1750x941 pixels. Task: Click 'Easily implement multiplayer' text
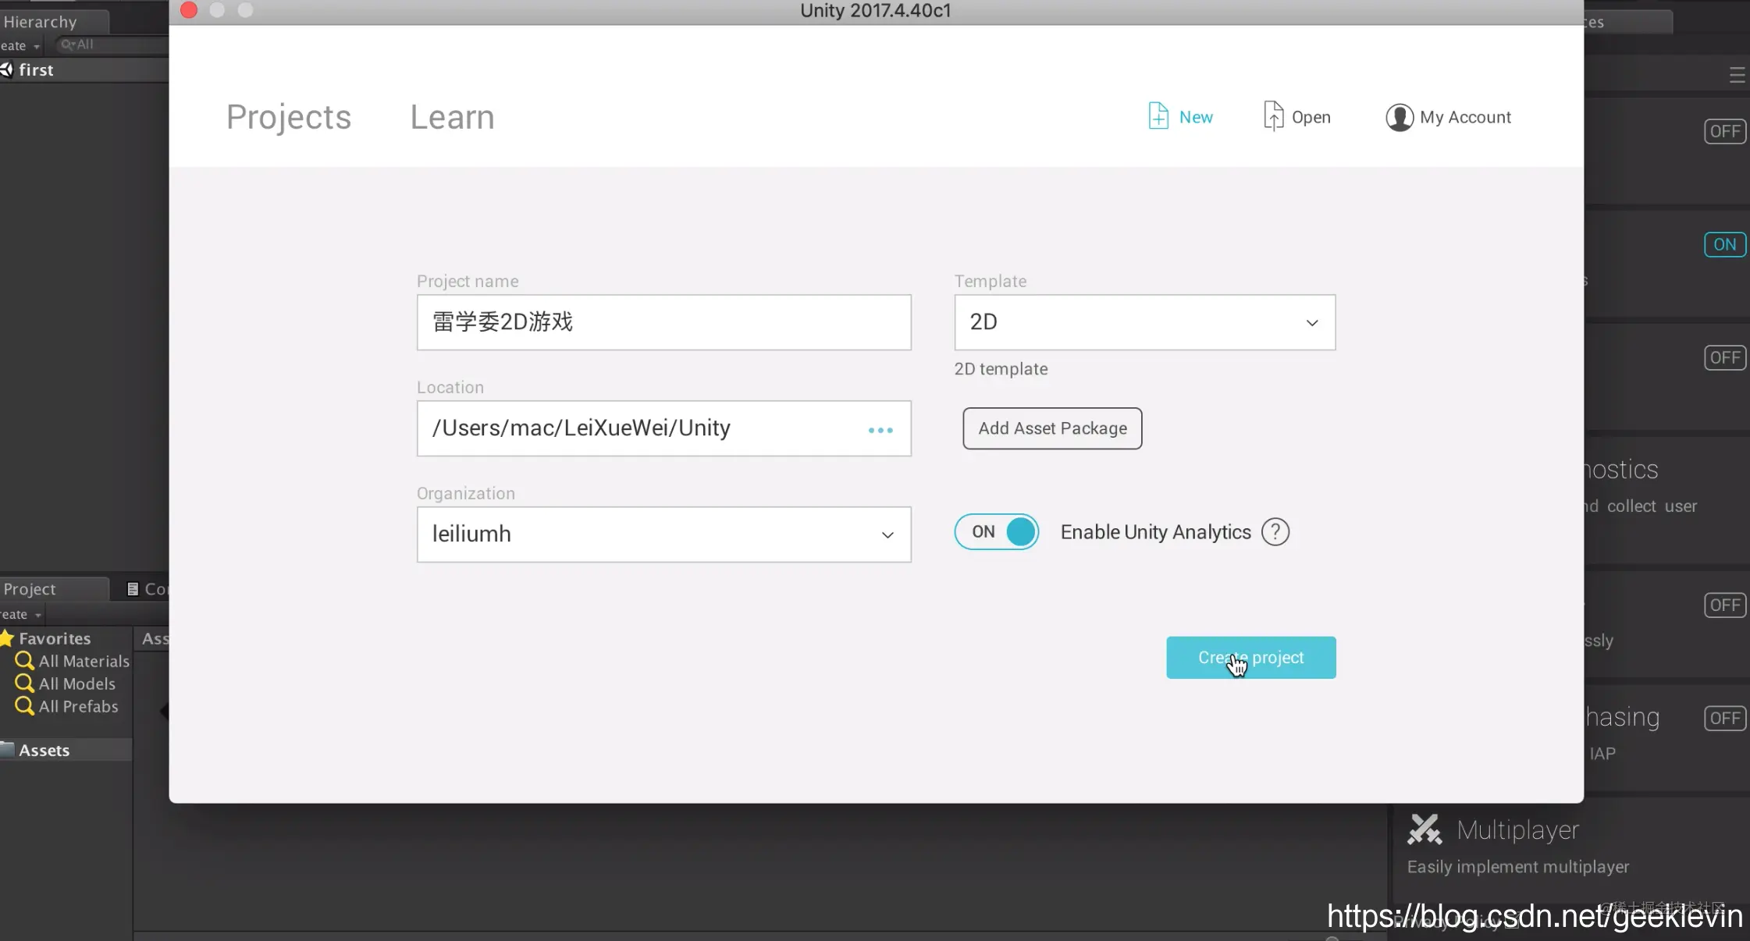[x=1517, y=867]
